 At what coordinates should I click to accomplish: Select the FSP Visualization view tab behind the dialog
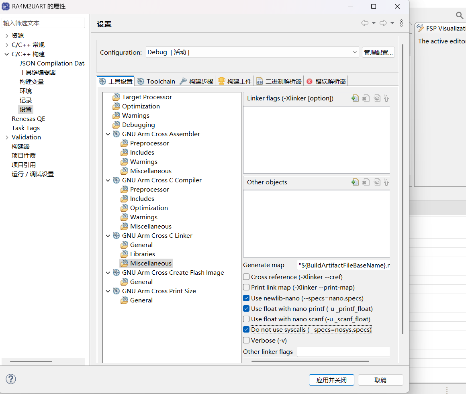click(441, 28)
